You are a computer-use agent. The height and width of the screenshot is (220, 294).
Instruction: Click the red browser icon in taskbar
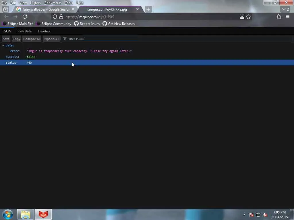43,214
